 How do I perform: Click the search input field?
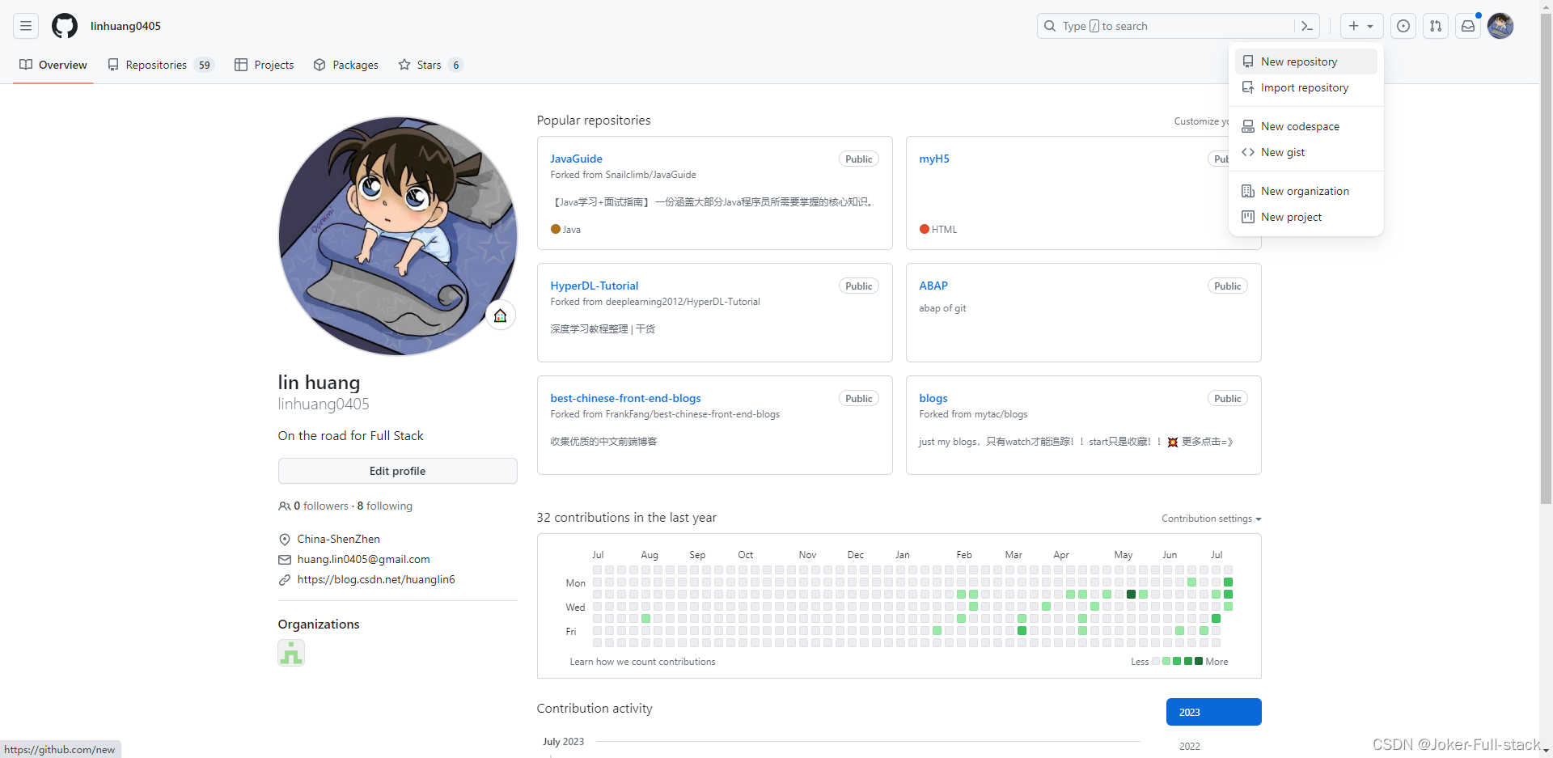tap(1177, 26)
